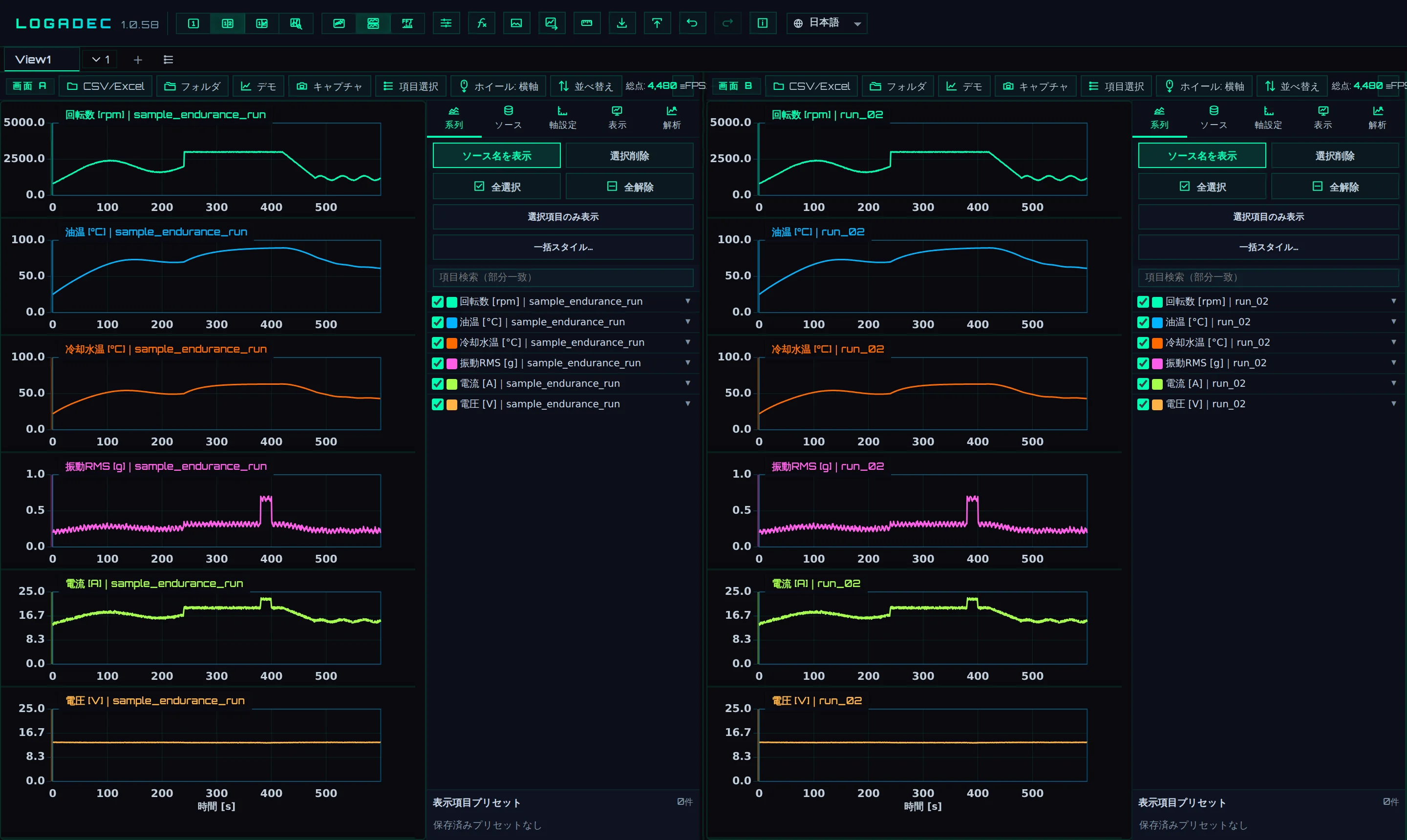Switch to single-pane layout icon
1407x840 pixels.
[193, 23]
